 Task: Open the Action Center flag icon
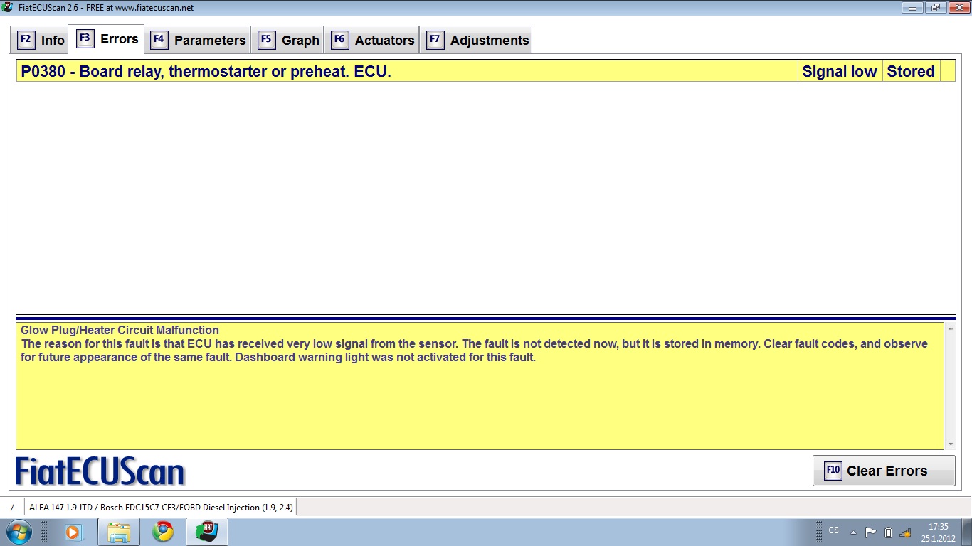pos(870,532)
